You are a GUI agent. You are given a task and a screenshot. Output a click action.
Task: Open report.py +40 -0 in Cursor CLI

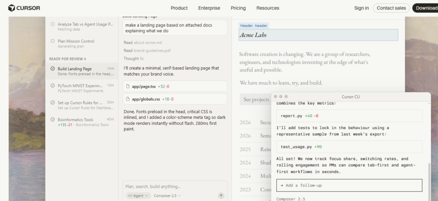[x=349, y=116]
